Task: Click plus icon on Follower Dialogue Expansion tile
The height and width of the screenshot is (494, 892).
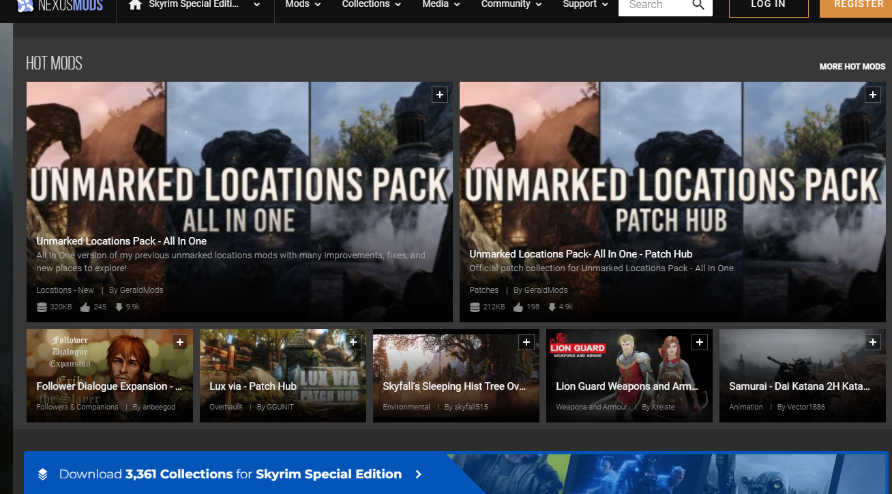Action: tap(180, 342)
